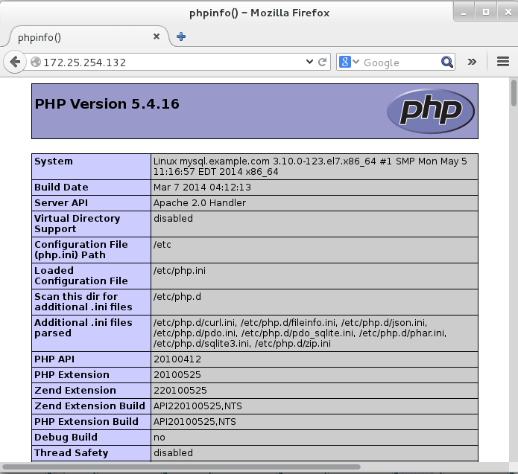Click the '220100525' value
This screenshot has height=474, width=518.
(x=180, y=390)
